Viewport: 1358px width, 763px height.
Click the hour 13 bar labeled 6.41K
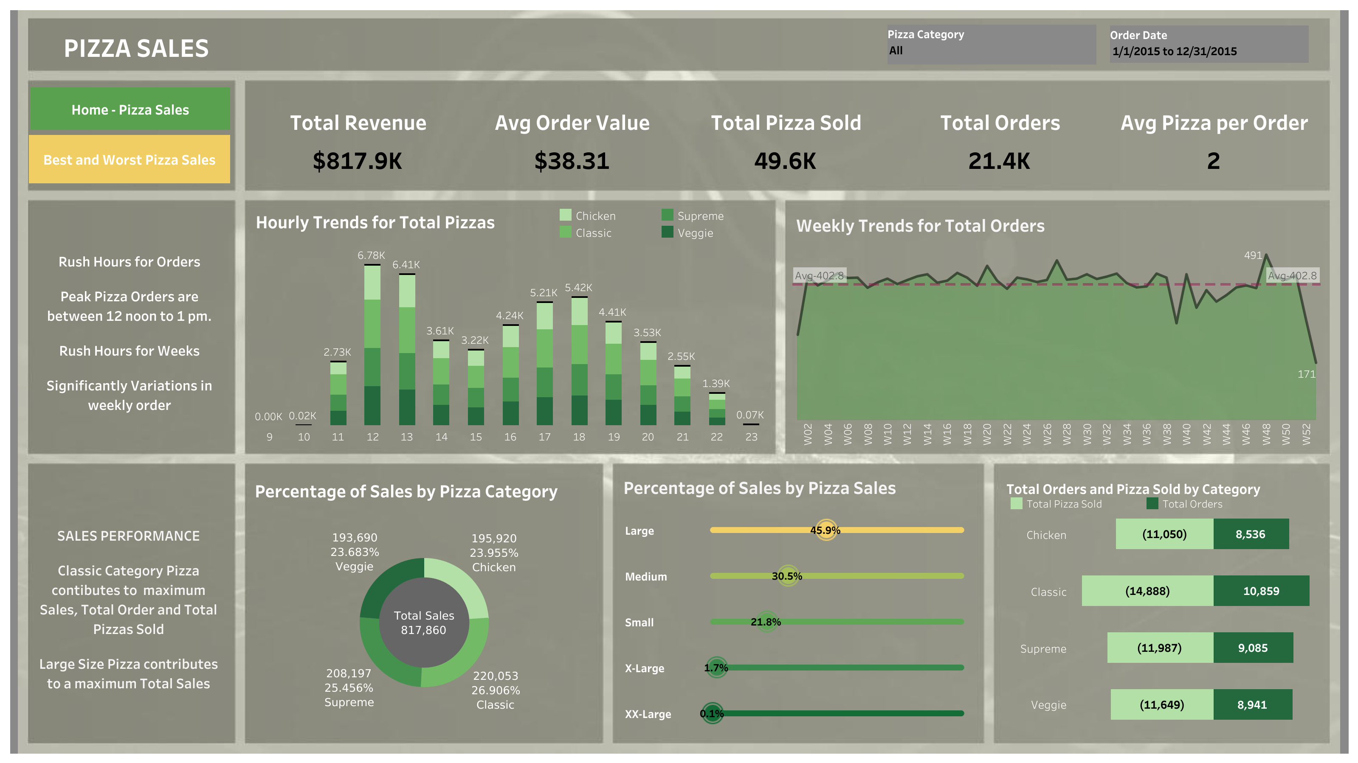407,349
